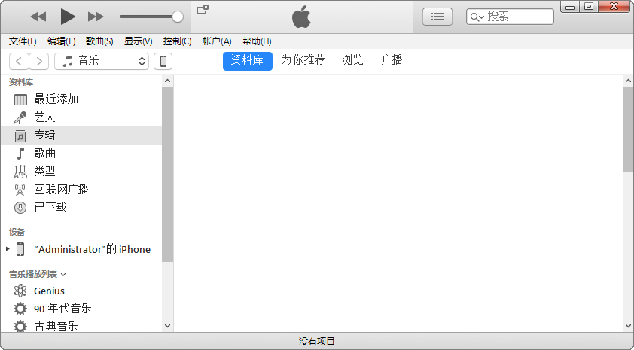The width and height of the screenshot is (634, 350).
Task: Select 互联网广播 in the sidebar
Action: click(x=81, y=189)
